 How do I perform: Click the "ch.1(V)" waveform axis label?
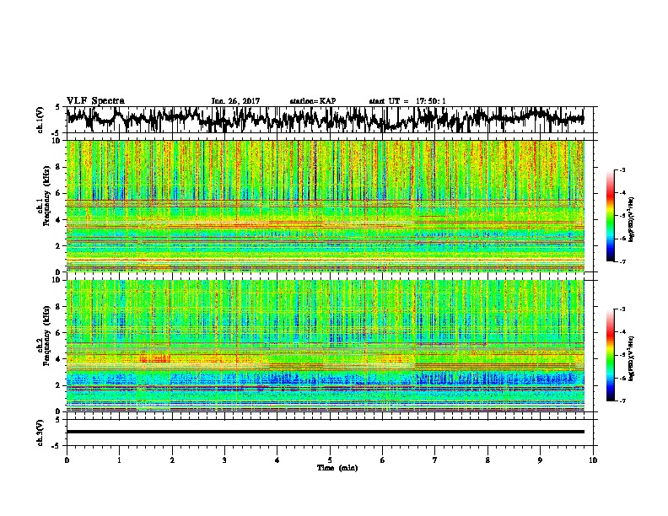point(40,120)
